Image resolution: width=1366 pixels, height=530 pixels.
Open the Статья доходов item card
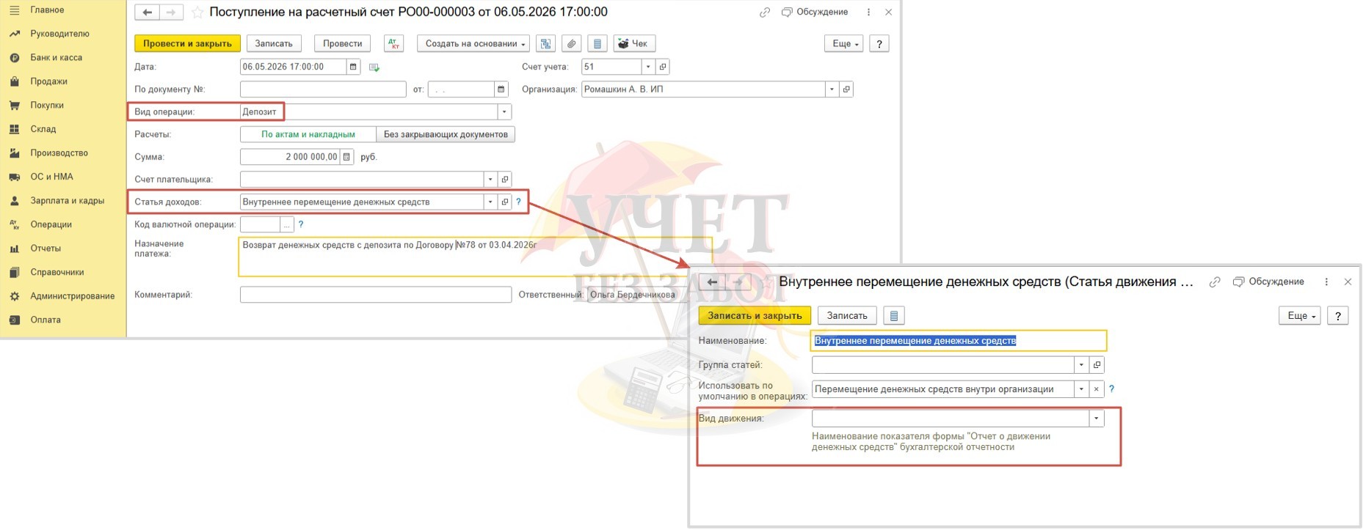[x=505, y=202]
